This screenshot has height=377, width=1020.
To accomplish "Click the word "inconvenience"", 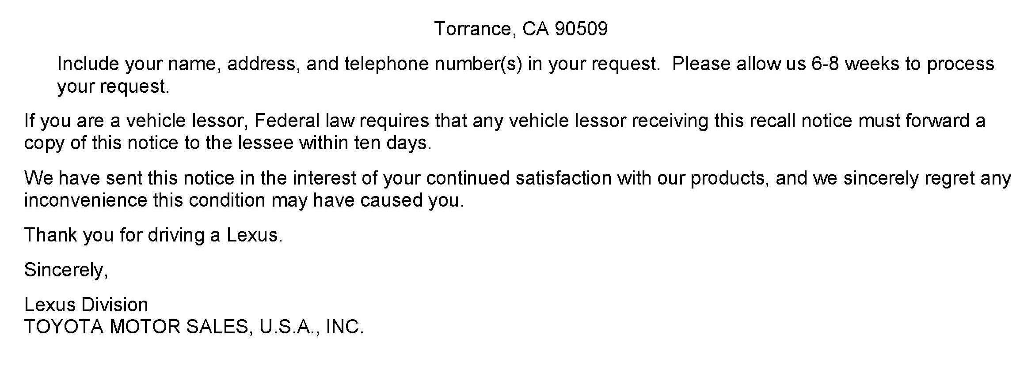I will pos(85,200).
